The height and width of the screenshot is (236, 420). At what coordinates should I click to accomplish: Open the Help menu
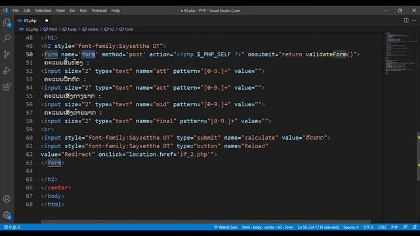tap(115, 10)
